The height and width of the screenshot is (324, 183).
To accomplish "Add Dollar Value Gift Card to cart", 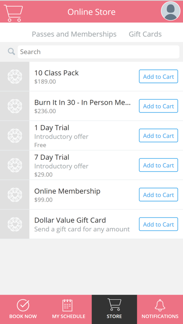I will 158,224.
